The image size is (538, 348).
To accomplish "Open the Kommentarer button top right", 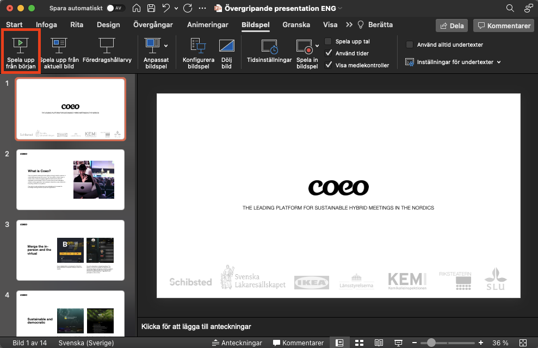I will coord(504,26).
